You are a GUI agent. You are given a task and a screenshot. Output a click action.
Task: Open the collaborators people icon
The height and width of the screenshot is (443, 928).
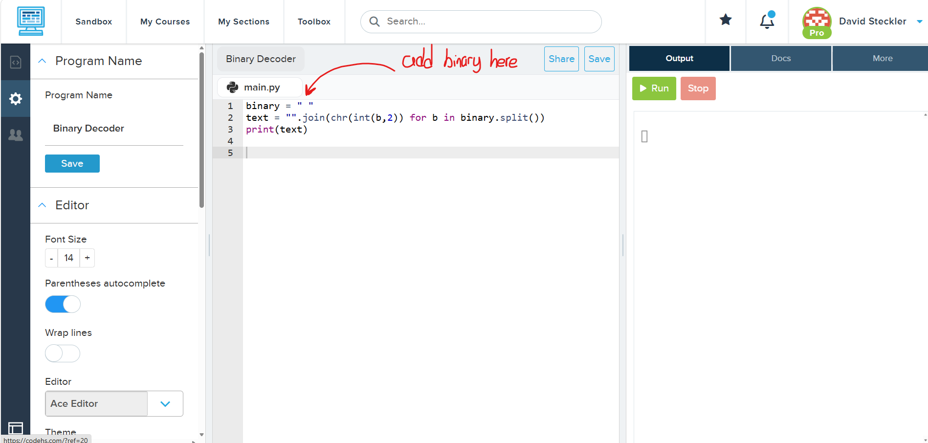tap(16, 135)
